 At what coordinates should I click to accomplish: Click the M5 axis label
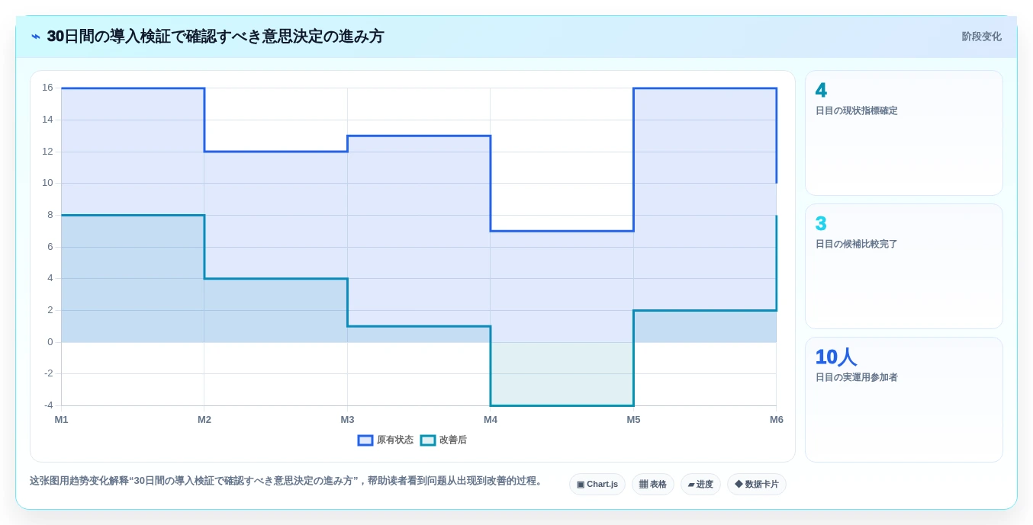(x=633, y=420)
